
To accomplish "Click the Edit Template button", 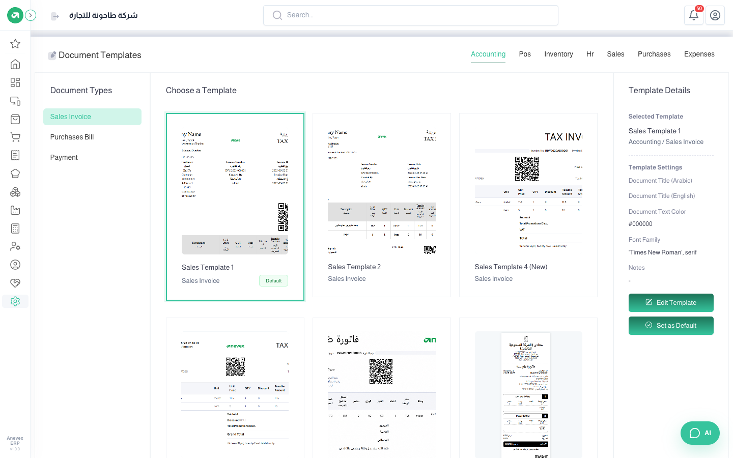I will click(x=671, y=303).
